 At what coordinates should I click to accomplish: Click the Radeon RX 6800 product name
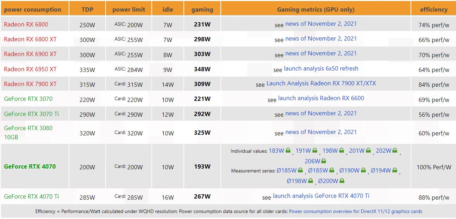26,24
